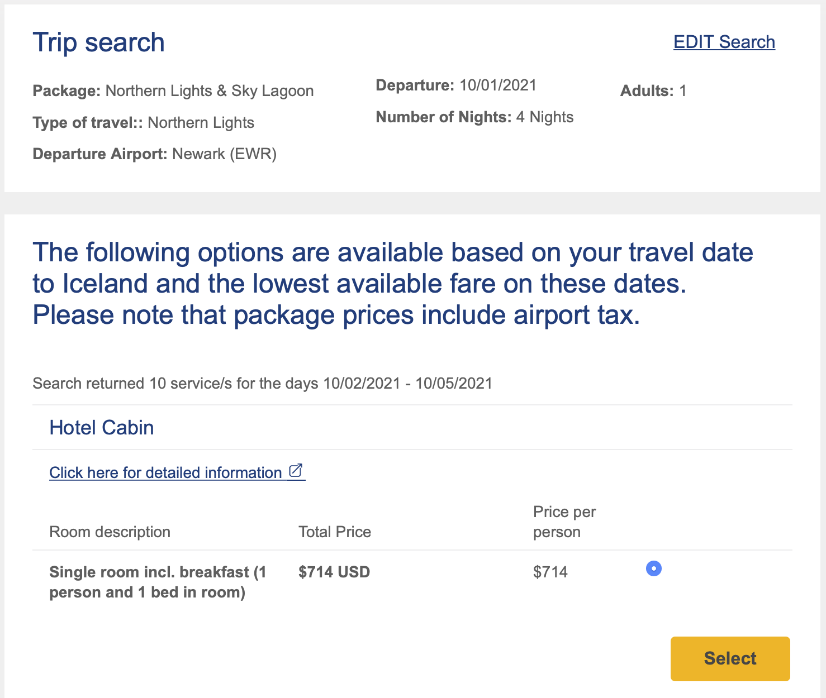Click the Trip search title
Image resolution: width=826 pixels, height=698 pixels.
[98, 42]
